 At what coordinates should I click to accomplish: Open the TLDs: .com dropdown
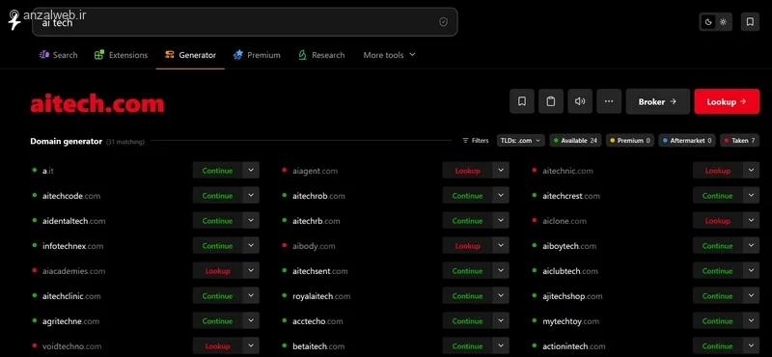click(x=520, y=141)
